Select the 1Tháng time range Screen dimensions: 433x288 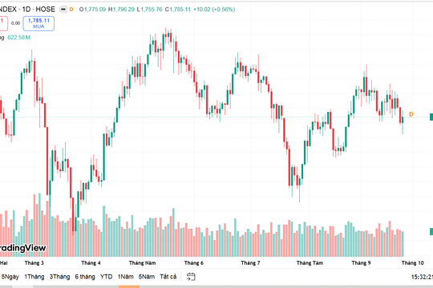click(x=34, y=277)
